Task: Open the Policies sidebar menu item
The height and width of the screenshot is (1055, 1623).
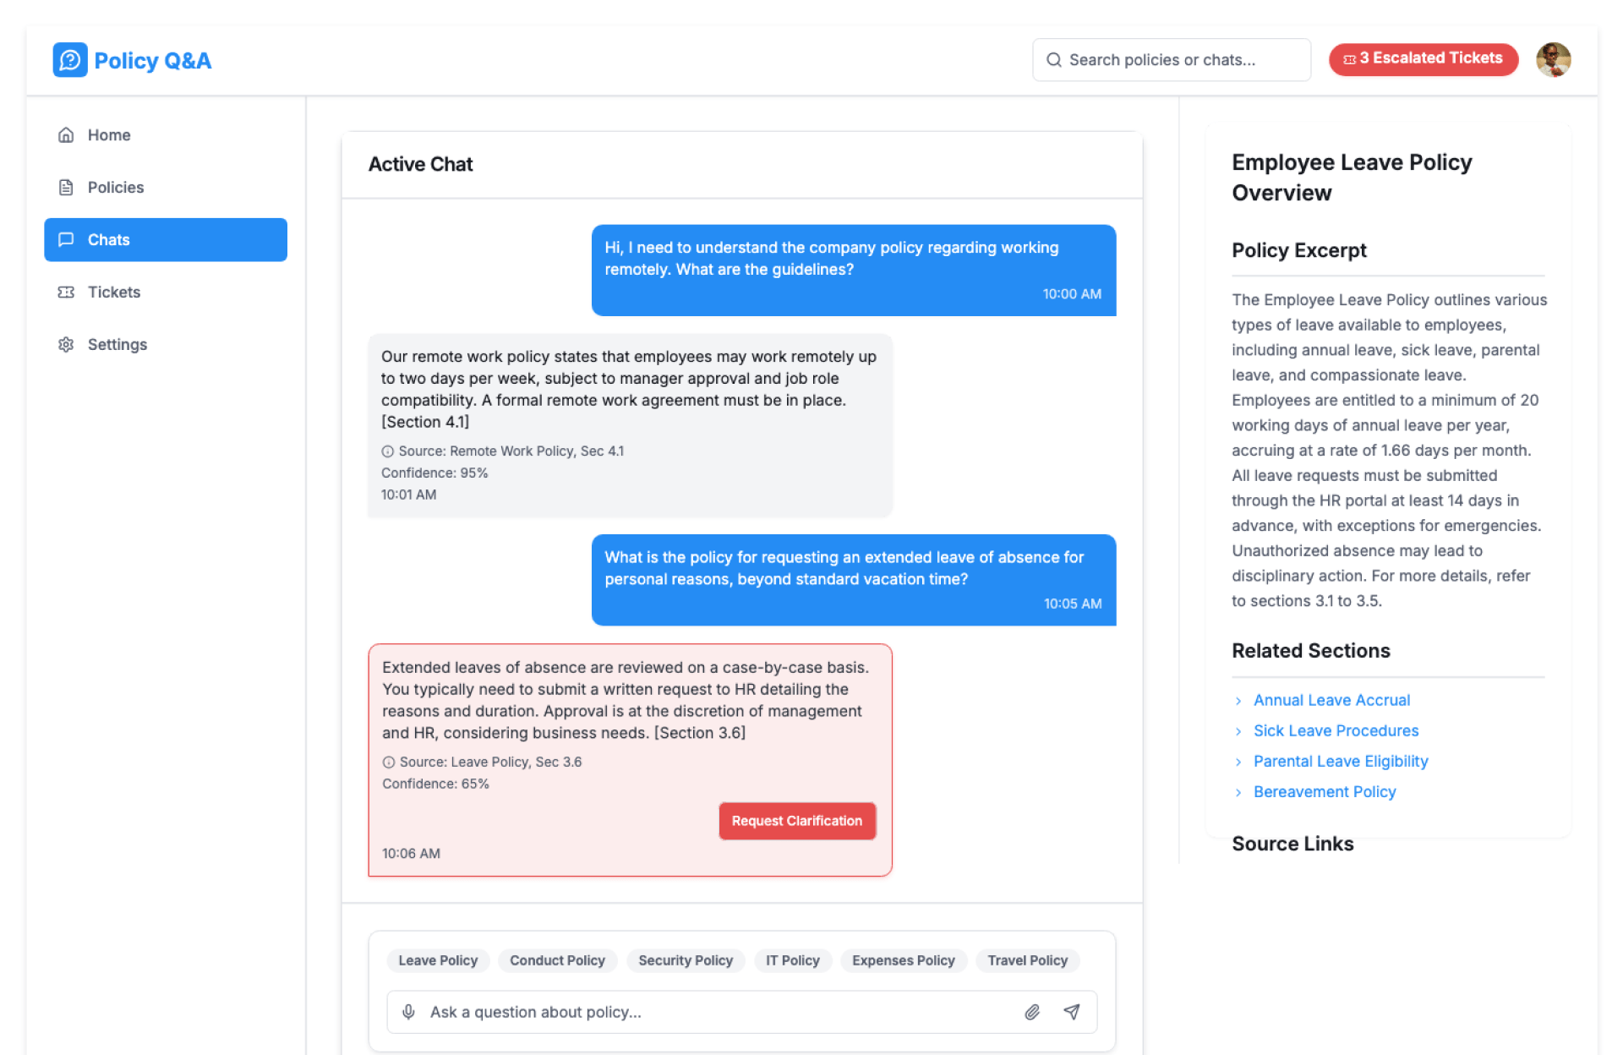Action: tap(116, 188)
